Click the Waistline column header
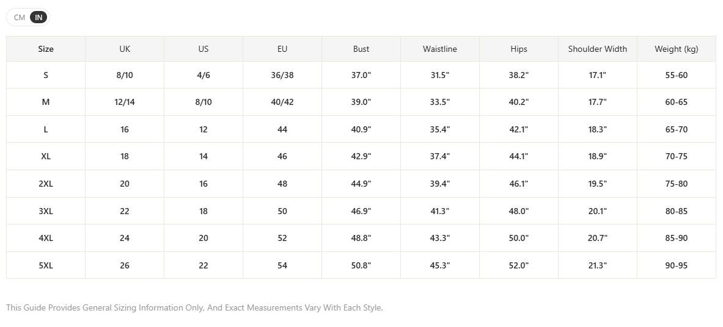Image resolution: width=723 pixels, height=327 pixels. click(440, 49)
